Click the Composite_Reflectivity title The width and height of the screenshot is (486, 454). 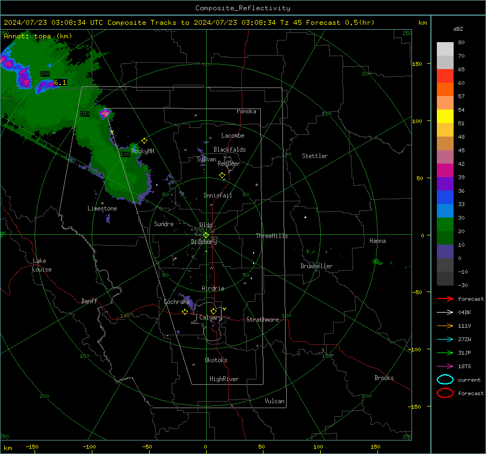tap(242, 8)
